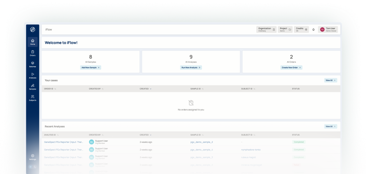This screenshot has width=366, height=174.
Task: Open GeneSpect PGx Reporter analysis for pgx_demo_sample_2
Action: coord(63,142)
